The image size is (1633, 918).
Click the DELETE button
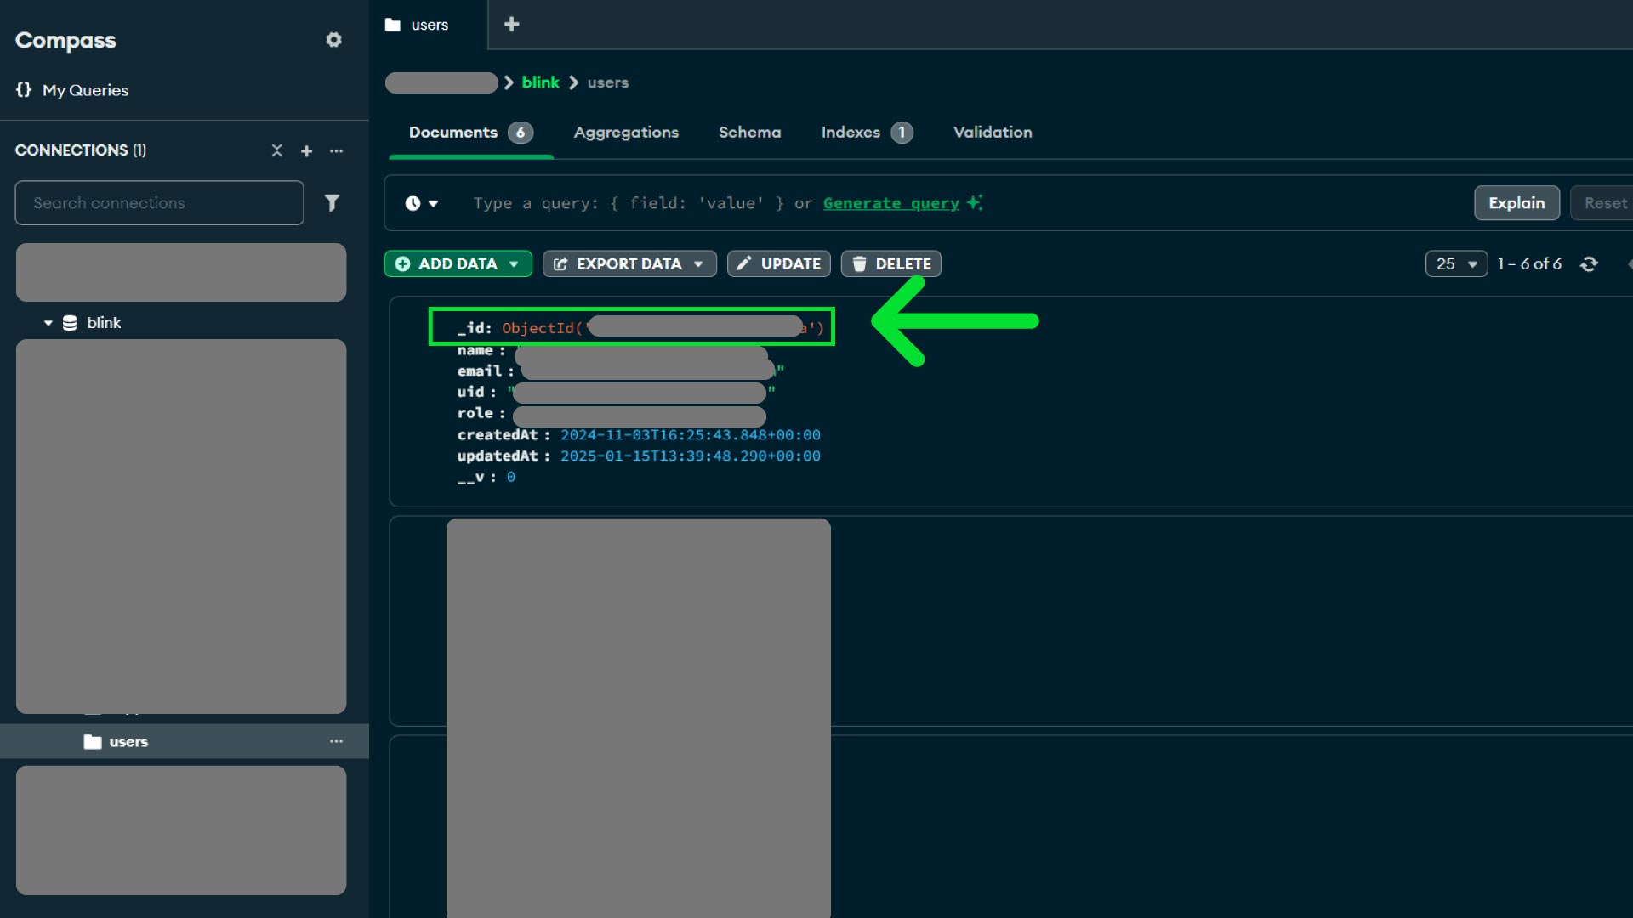click(x=891, y=264)
